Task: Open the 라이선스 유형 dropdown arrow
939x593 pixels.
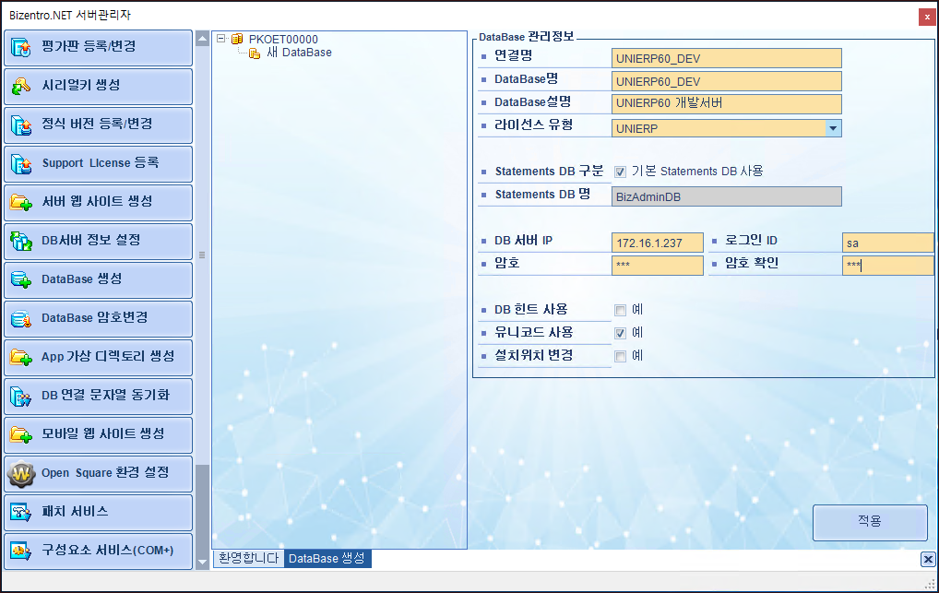Action: point(833,128)
